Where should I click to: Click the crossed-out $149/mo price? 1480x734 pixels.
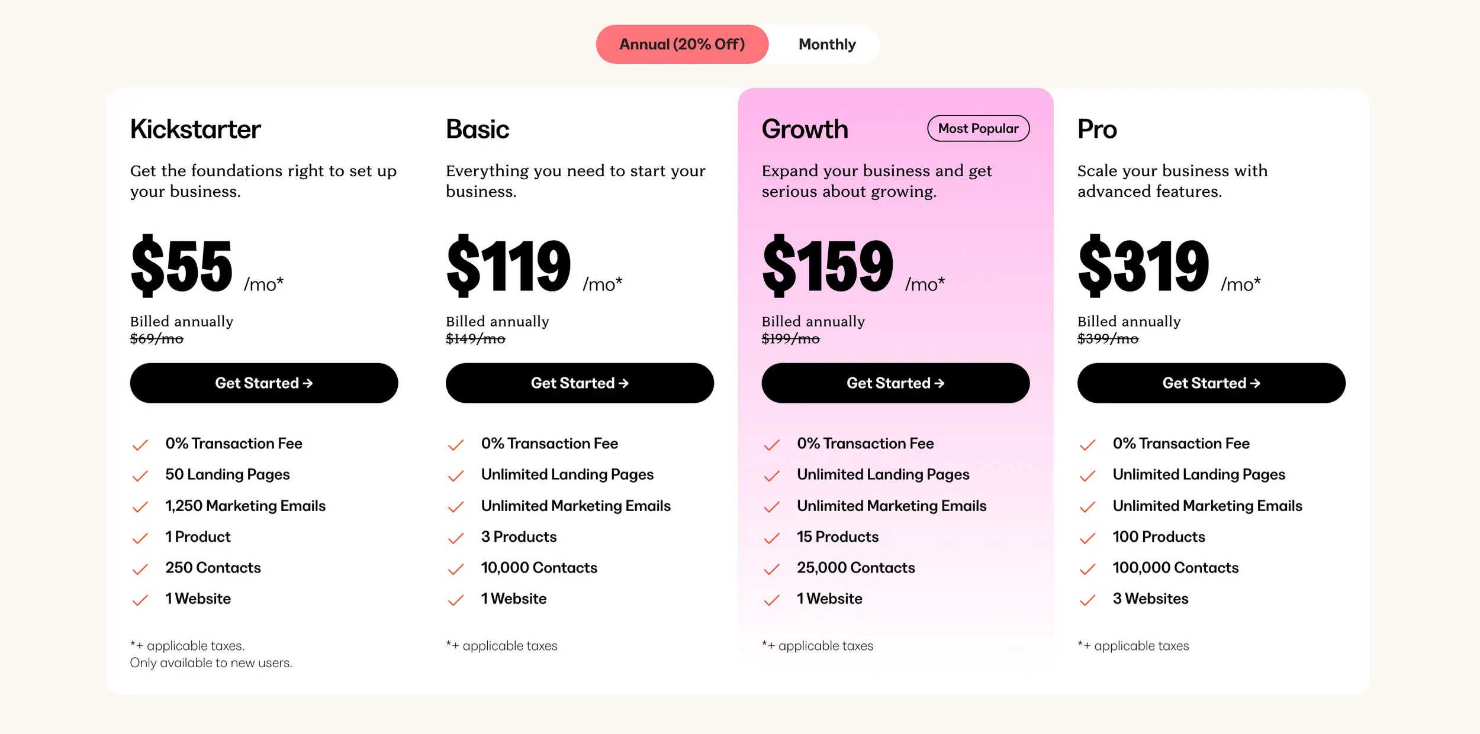click(x=475, y=339)
